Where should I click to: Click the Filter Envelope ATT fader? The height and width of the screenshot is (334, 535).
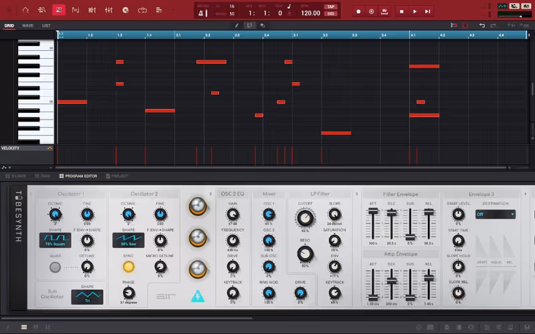click(x=373, y=211)
